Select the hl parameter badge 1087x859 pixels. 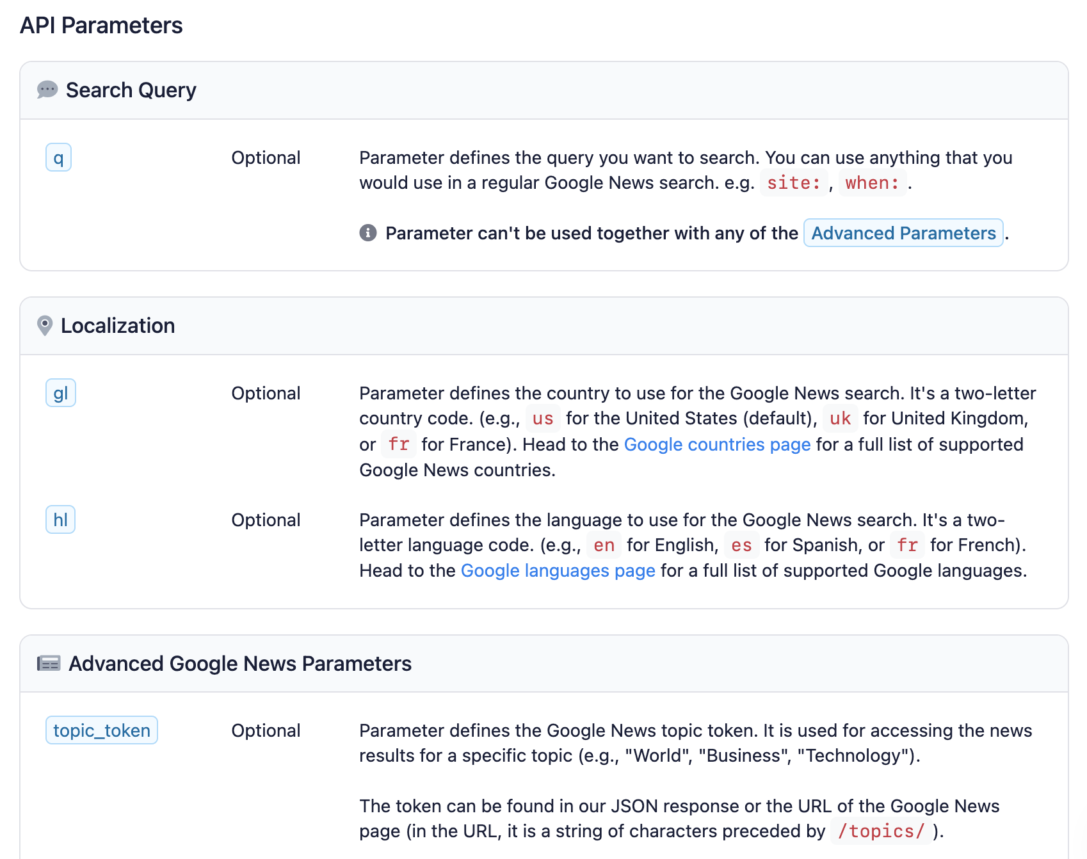pos(60,520)
